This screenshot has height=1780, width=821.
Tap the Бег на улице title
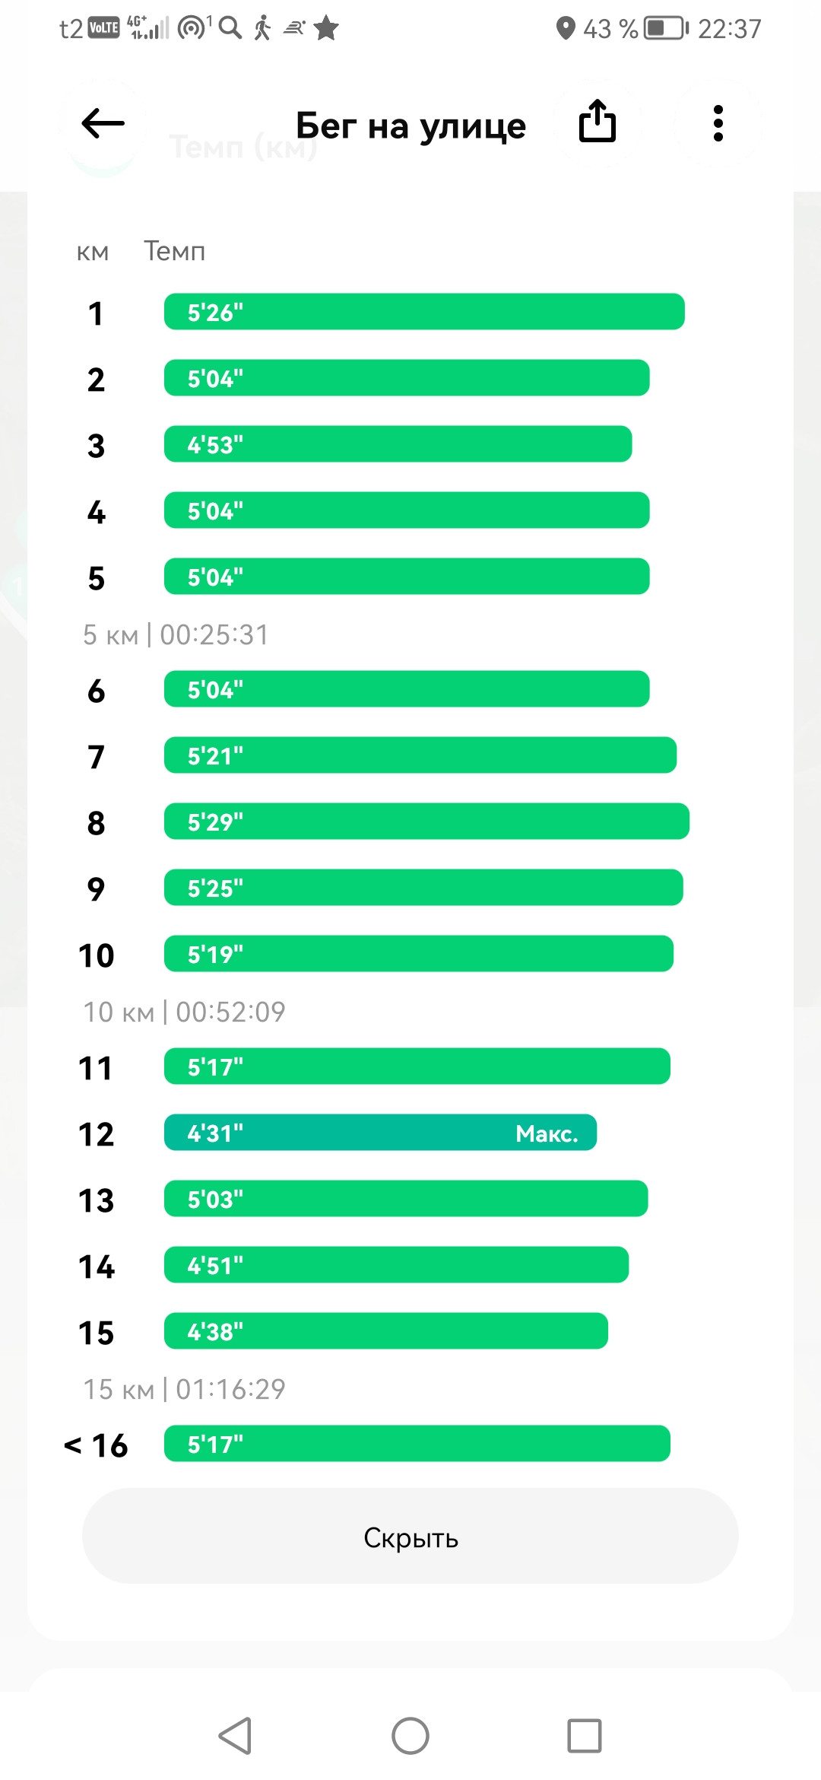pos(410,126)
